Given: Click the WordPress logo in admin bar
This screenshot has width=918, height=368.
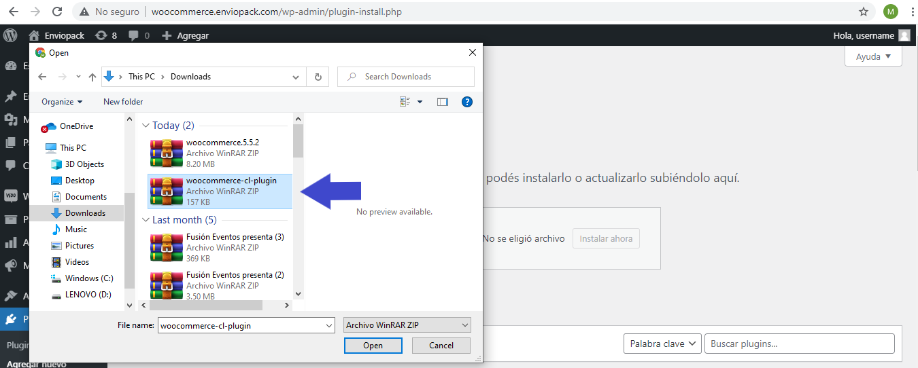Looking at the screenshot, I should tap(10, 35).
